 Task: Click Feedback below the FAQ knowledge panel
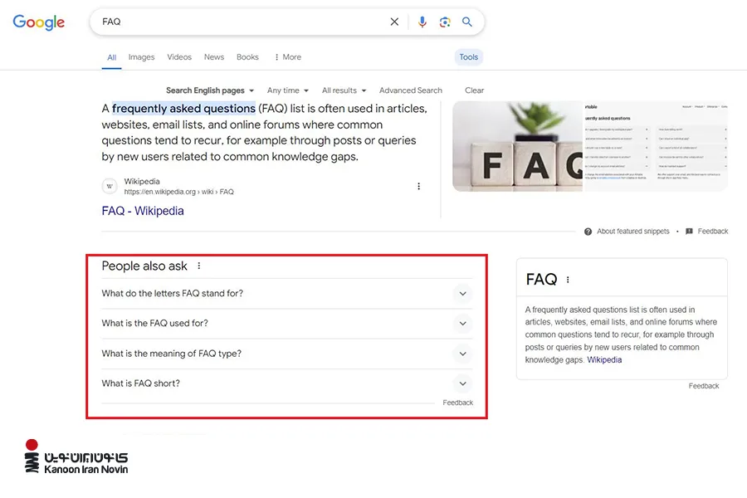(x=704, y=386)
